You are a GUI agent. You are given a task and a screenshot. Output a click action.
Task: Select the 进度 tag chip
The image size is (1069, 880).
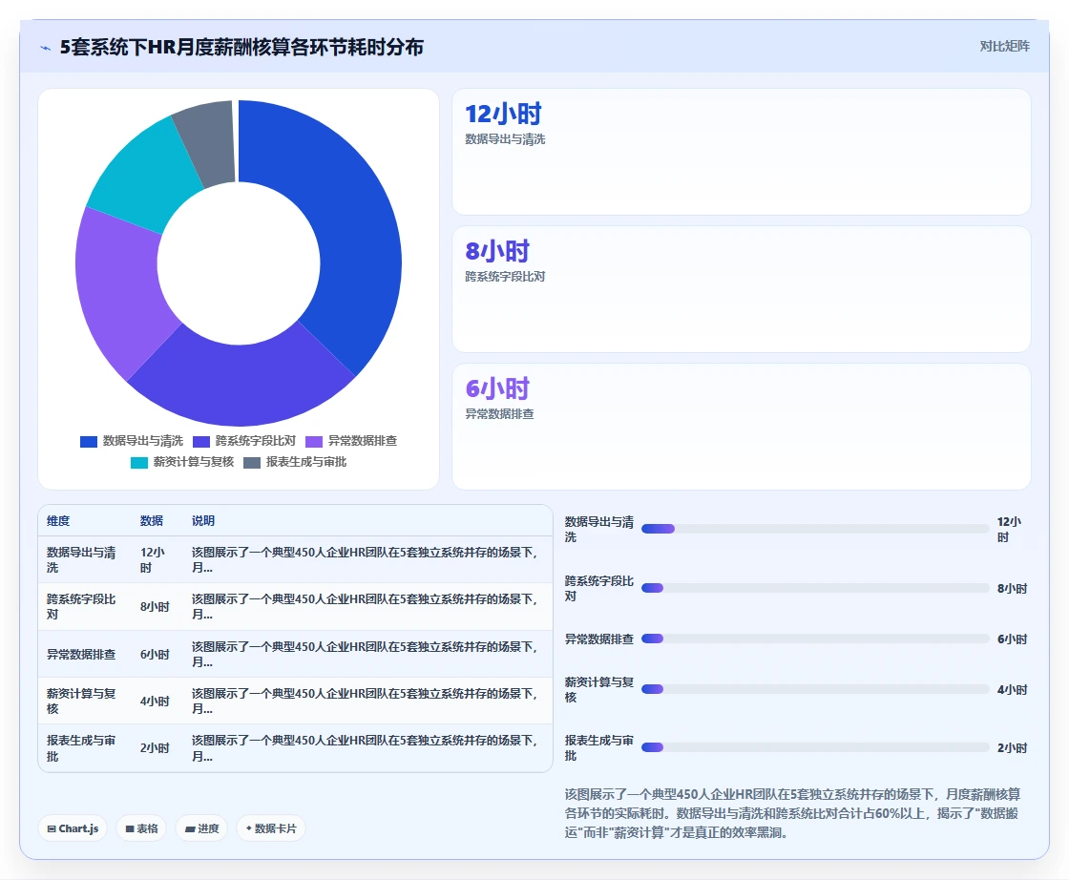[x=201, y=828]
